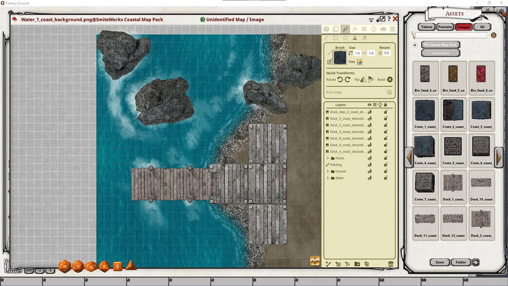Open the Tint color picker
The image size is (508, 286).
(x=360, y=62)
